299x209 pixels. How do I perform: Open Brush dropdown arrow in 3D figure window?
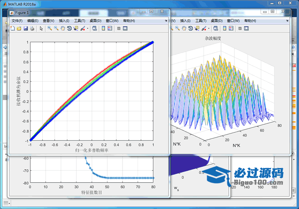209,28
